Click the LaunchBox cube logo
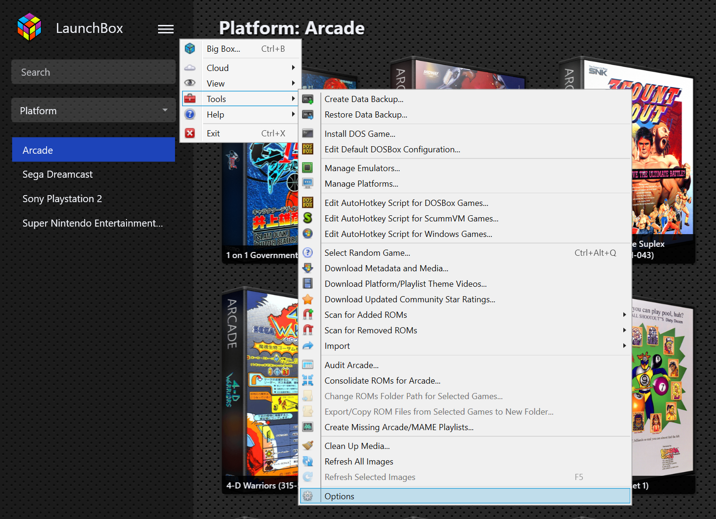The height and width of the screenshot is (519, 716). [29, 27]
